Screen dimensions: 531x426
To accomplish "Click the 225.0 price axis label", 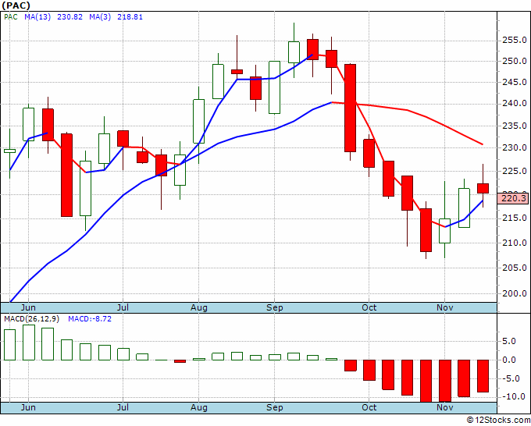I will [x=514, y=171].
